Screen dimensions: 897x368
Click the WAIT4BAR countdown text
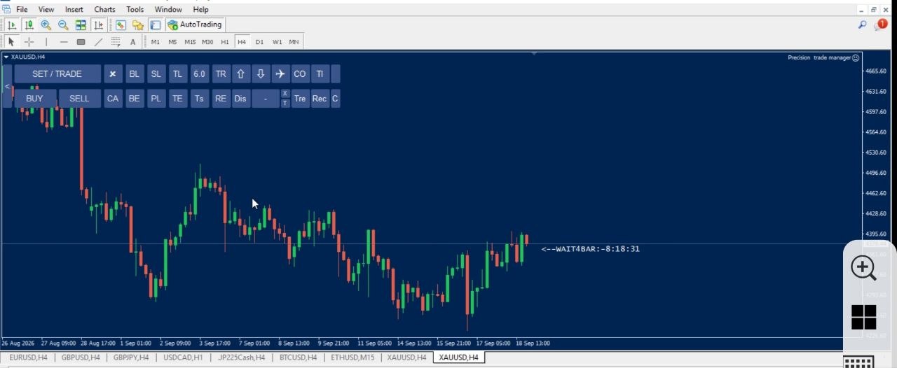point(590,249)
